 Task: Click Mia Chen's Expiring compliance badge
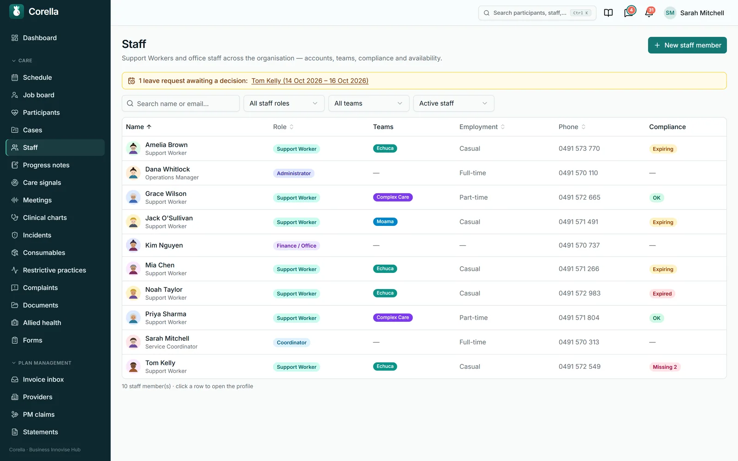(x=663, y=269)
